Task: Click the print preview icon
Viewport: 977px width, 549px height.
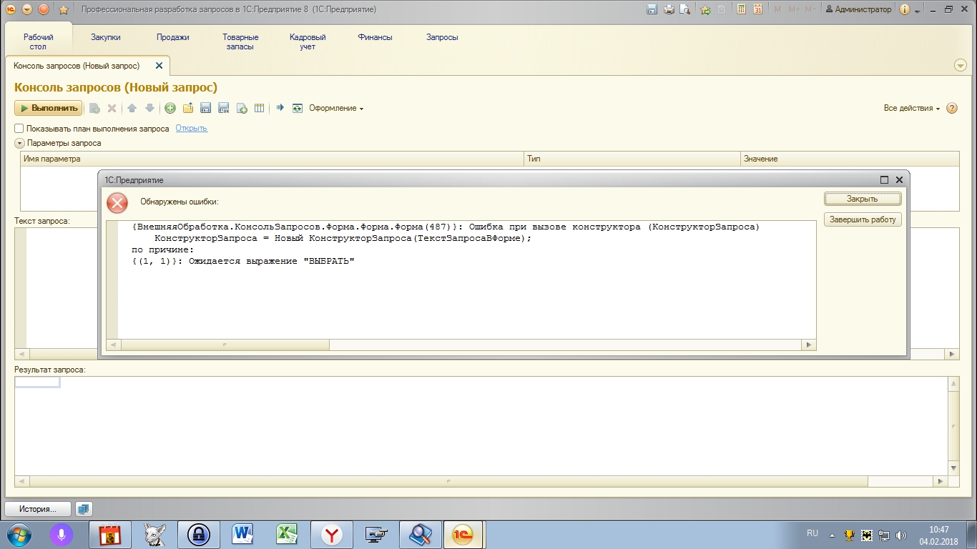Action: pyautogui.click(x=685, y=9)
